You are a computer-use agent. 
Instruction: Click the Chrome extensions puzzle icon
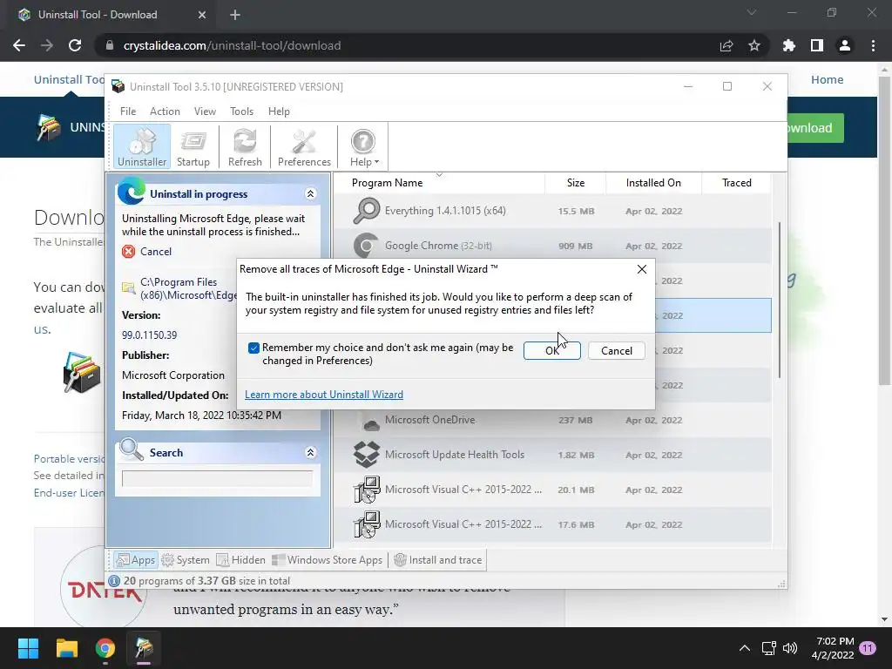coord(788,45)
